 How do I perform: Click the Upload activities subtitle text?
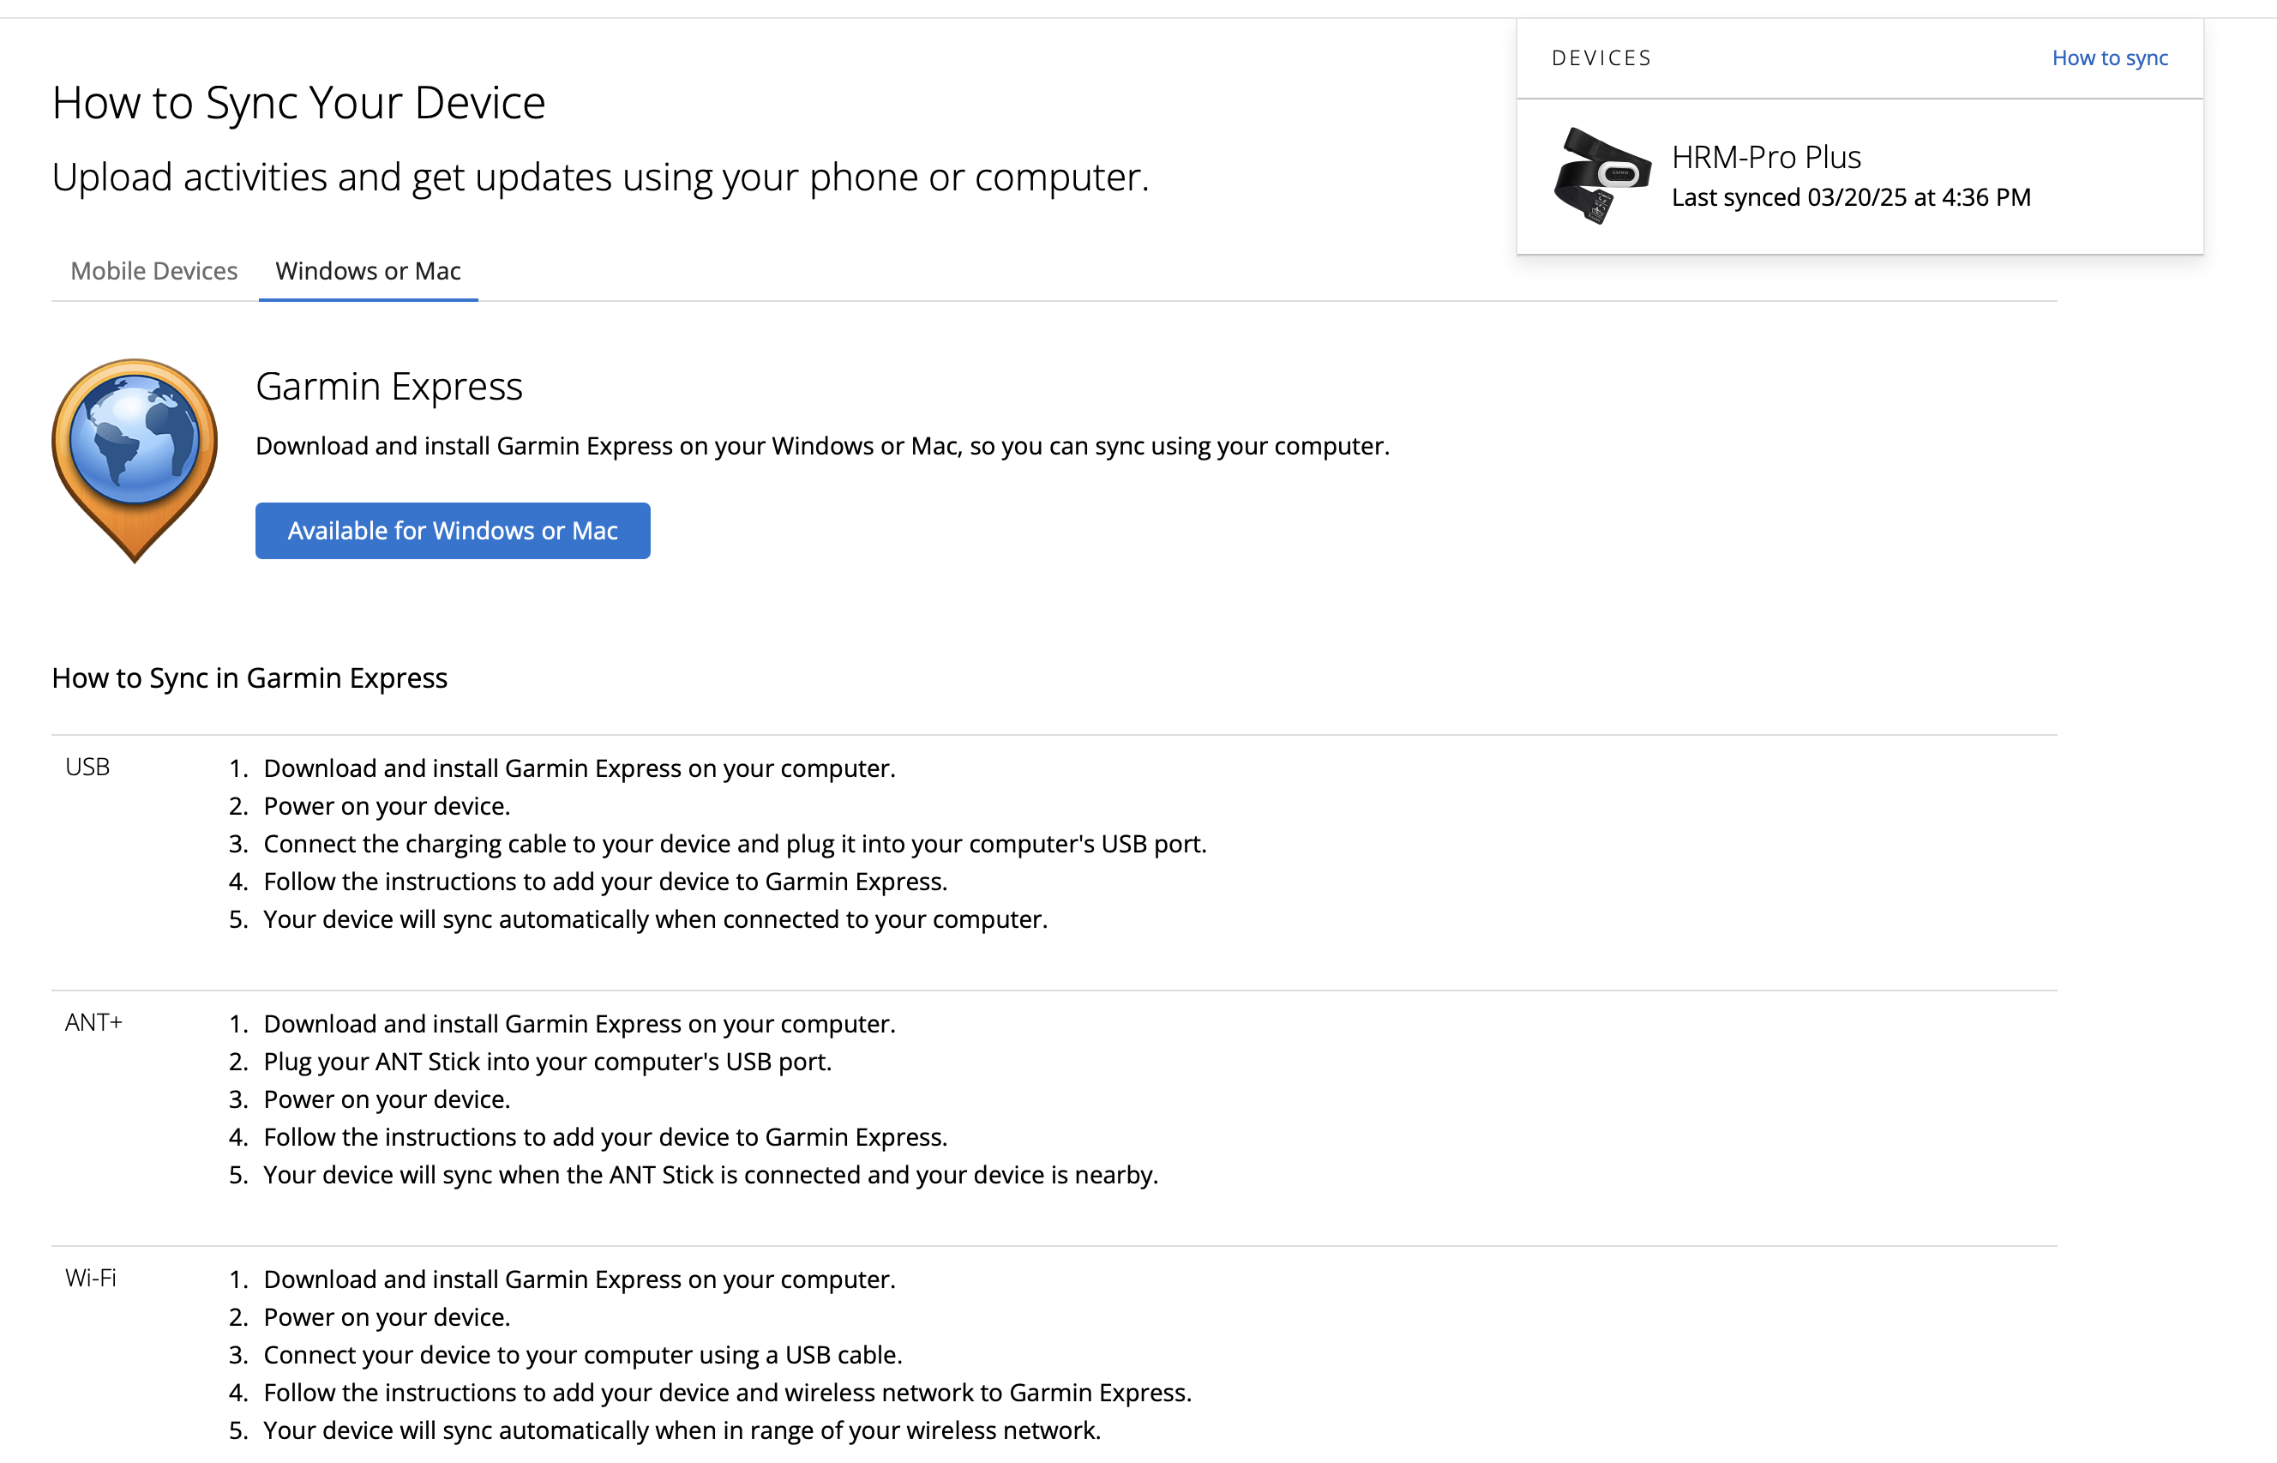pyautogui.click(x=599, y=178)
